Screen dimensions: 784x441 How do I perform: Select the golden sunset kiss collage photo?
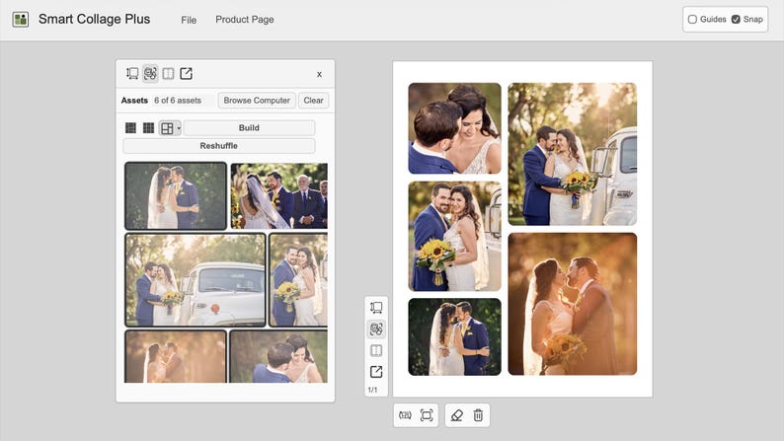573,304
